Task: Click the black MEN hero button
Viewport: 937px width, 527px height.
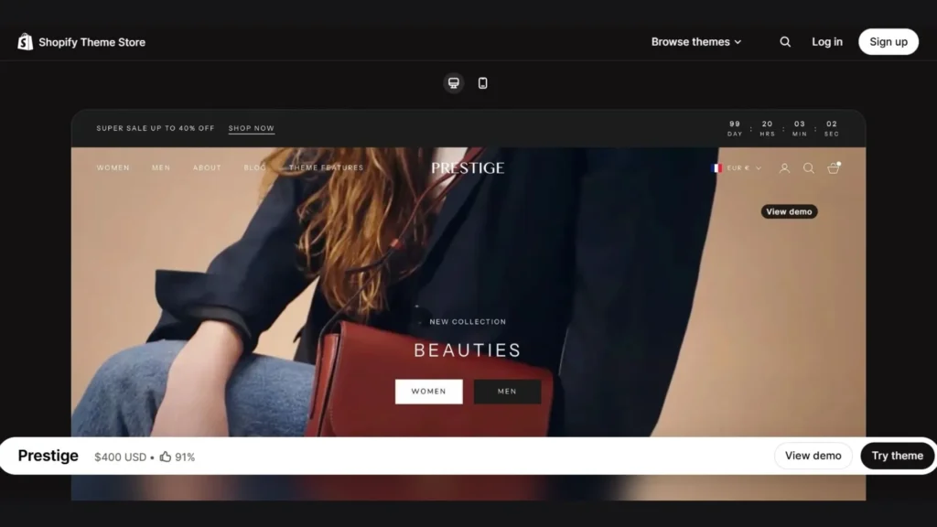Action: point(507,392)
